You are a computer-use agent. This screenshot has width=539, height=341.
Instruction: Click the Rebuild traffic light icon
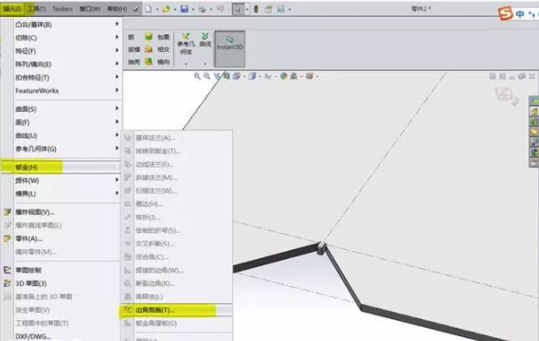point(256,9)
